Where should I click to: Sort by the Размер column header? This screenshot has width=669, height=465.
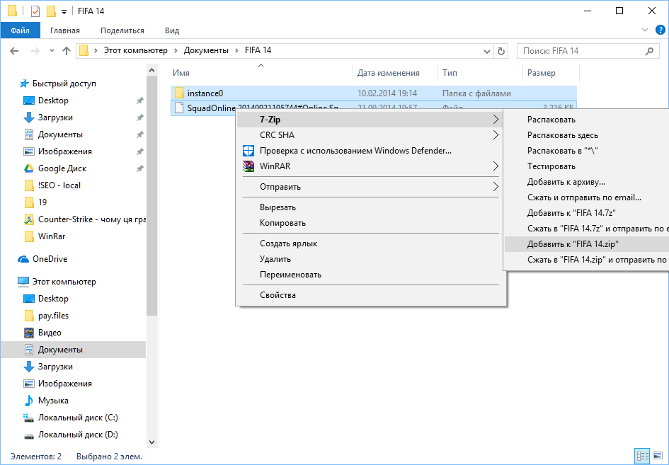click(x=551, y=73)
